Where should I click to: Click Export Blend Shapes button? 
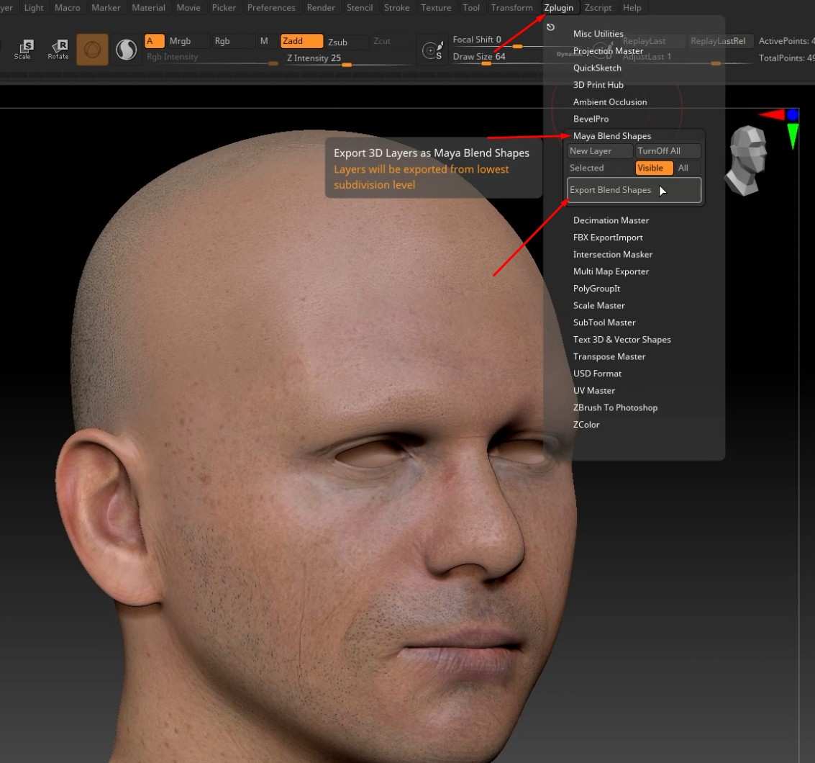point(634,190)
